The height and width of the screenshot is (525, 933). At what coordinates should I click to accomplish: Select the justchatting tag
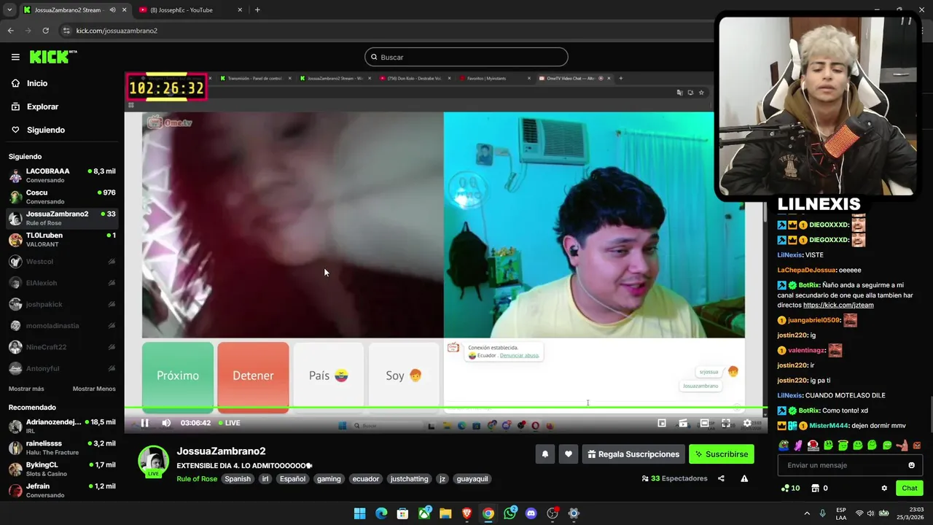click(410, 479)
